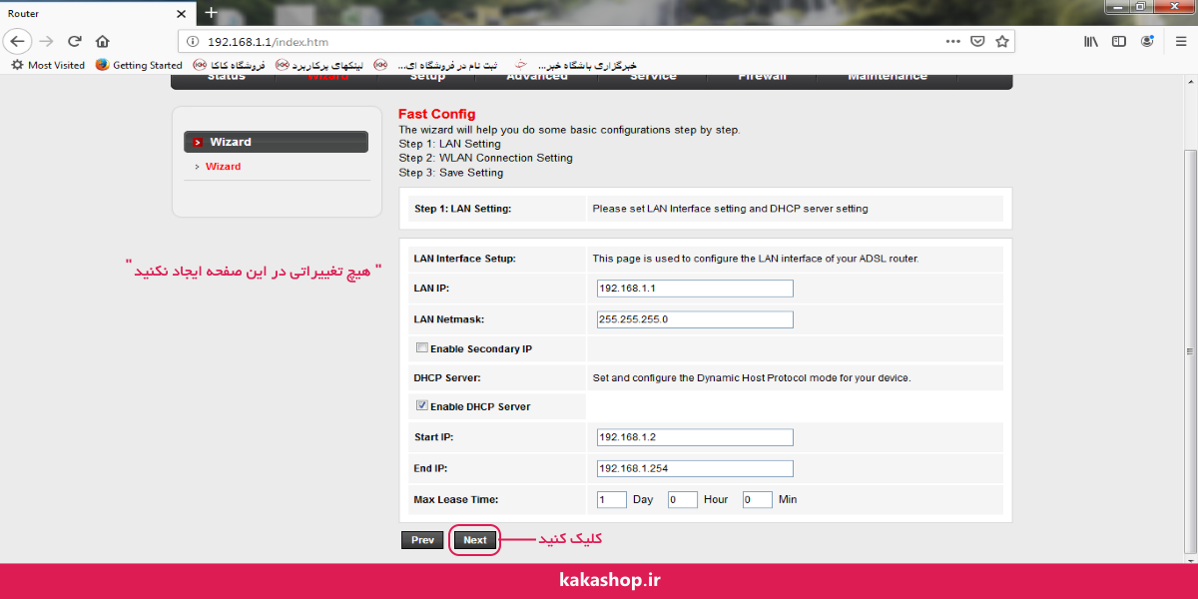Click the Next button
Image resolution: width=1198 pixels, height=599 pixels.
click(x=475, y=540)
